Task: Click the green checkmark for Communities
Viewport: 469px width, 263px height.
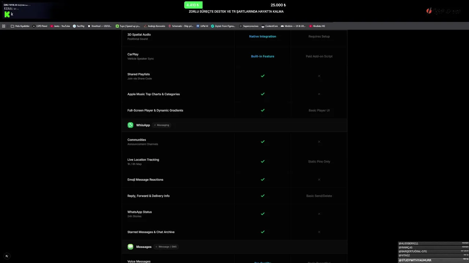Action: [x=262, y=141]
